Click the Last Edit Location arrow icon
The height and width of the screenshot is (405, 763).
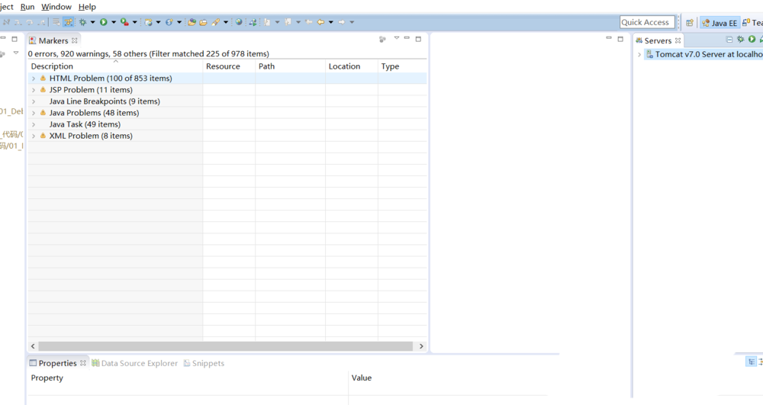(308, 22)
